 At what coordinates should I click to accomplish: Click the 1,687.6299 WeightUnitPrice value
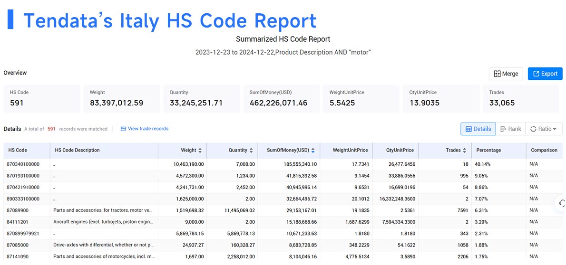click(x=357, y=222)
